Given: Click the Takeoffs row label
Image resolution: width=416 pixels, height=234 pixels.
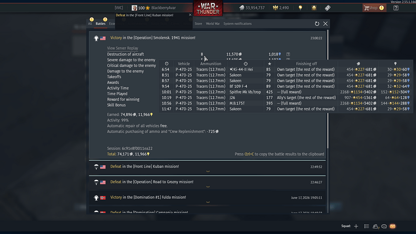Looking at the screenshot, I should tap(114, 77).
